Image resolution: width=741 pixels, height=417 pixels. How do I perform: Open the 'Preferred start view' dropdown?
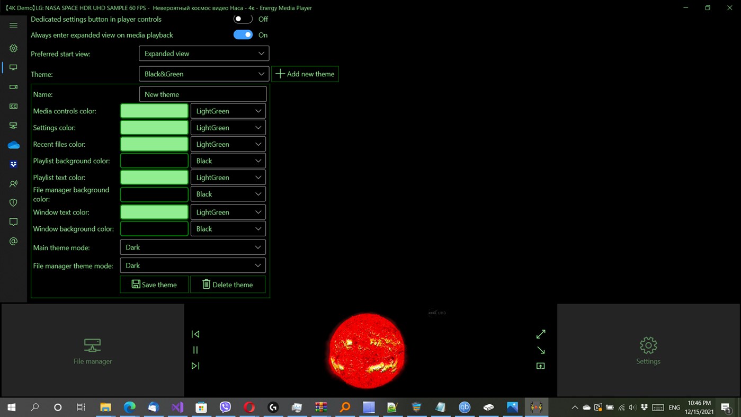(203, 53)
